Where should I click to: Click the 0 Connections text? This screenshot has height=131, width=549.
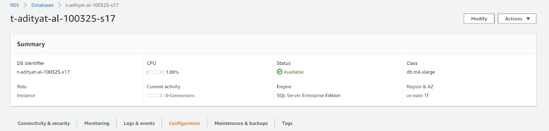180,96
